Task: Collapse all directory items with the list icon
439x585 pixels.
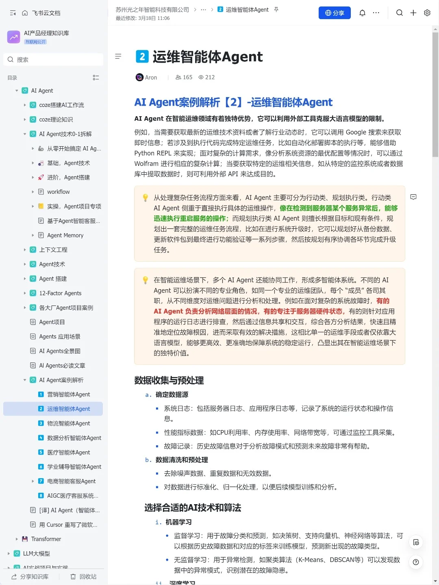Action: [96, 78]
